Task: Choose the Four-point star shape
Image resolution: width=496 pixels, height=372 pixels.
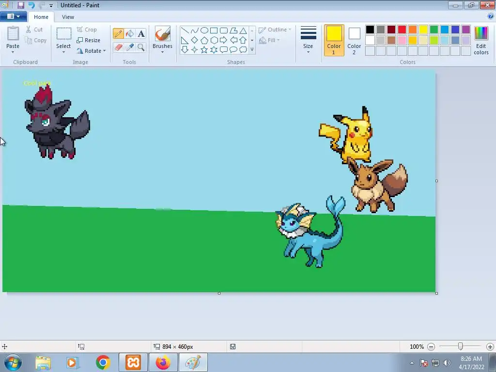Action: 195,50
